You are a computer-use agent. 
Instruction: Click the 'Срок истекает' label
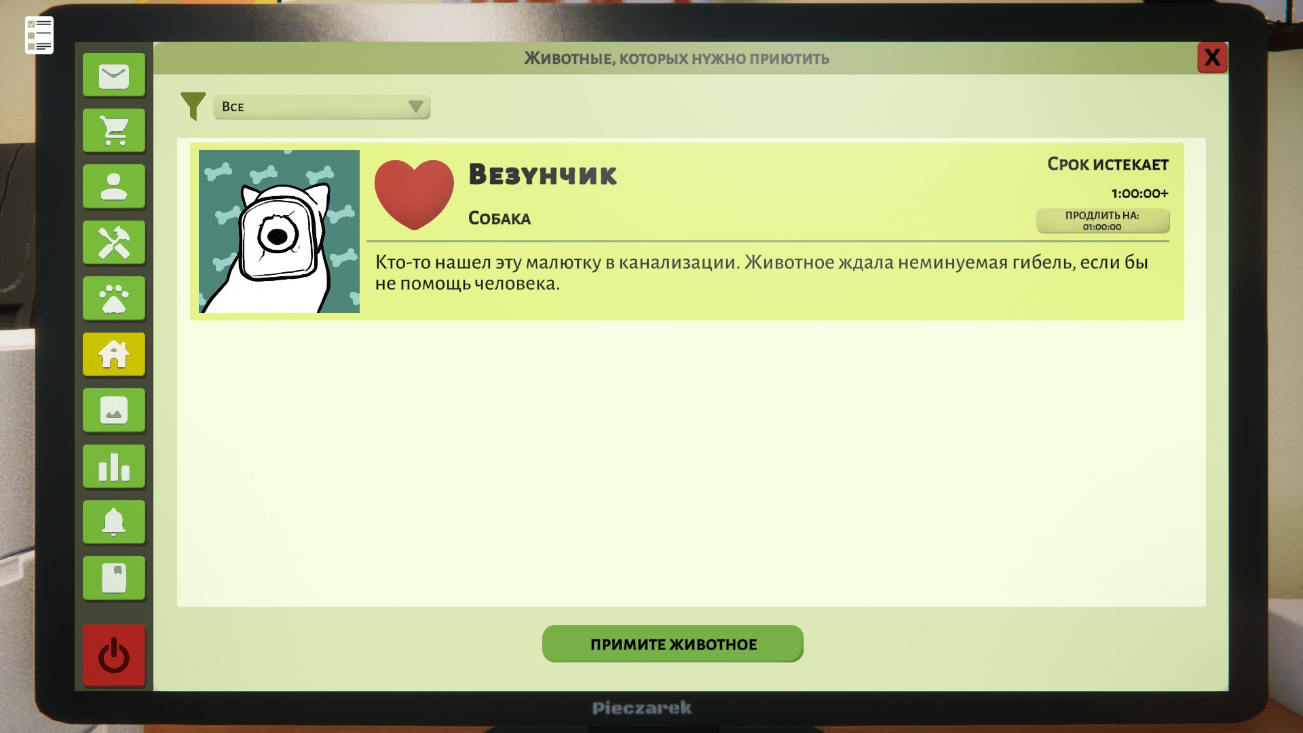tap(1108, 164)
